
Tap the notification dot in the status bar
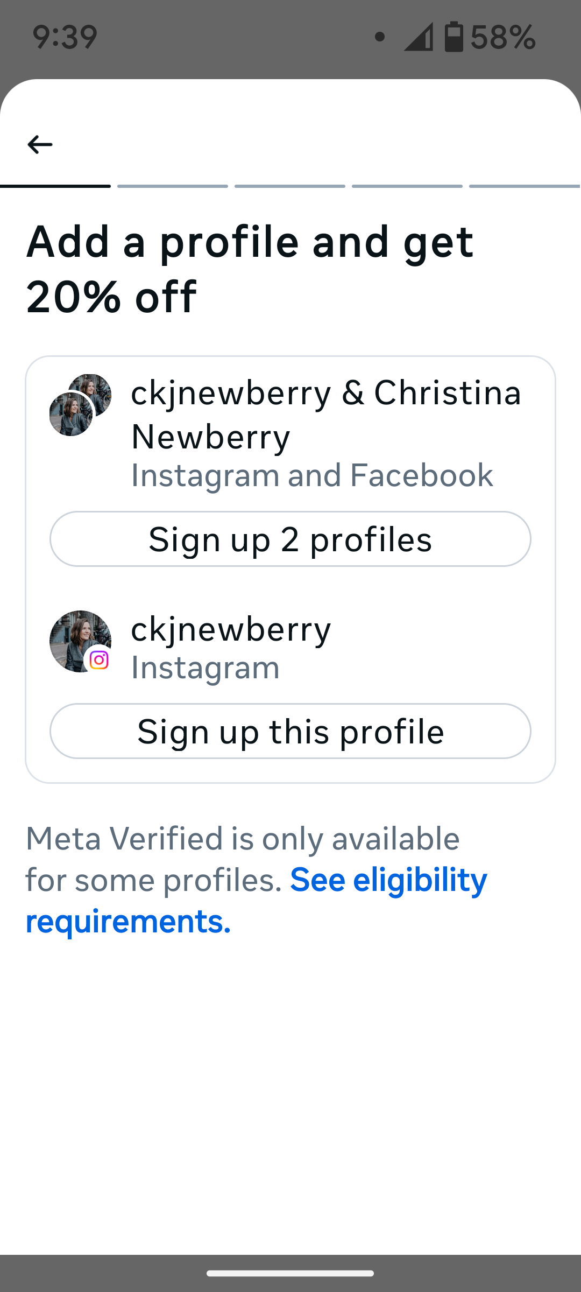point(380,36)
